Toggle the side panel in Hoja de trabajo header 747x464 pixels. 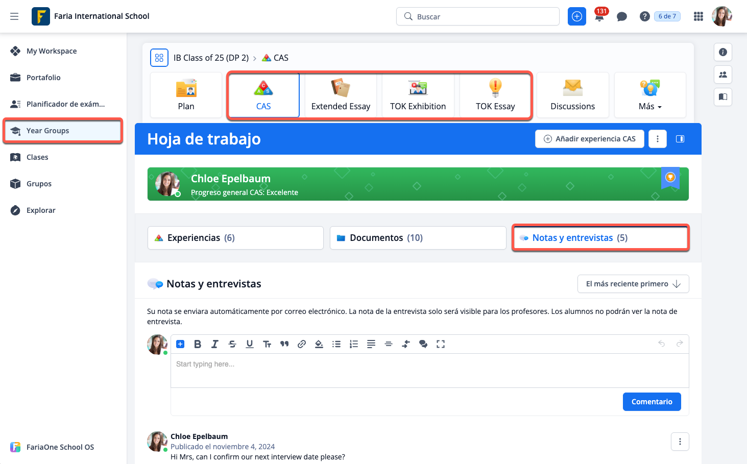pos(680,139)
